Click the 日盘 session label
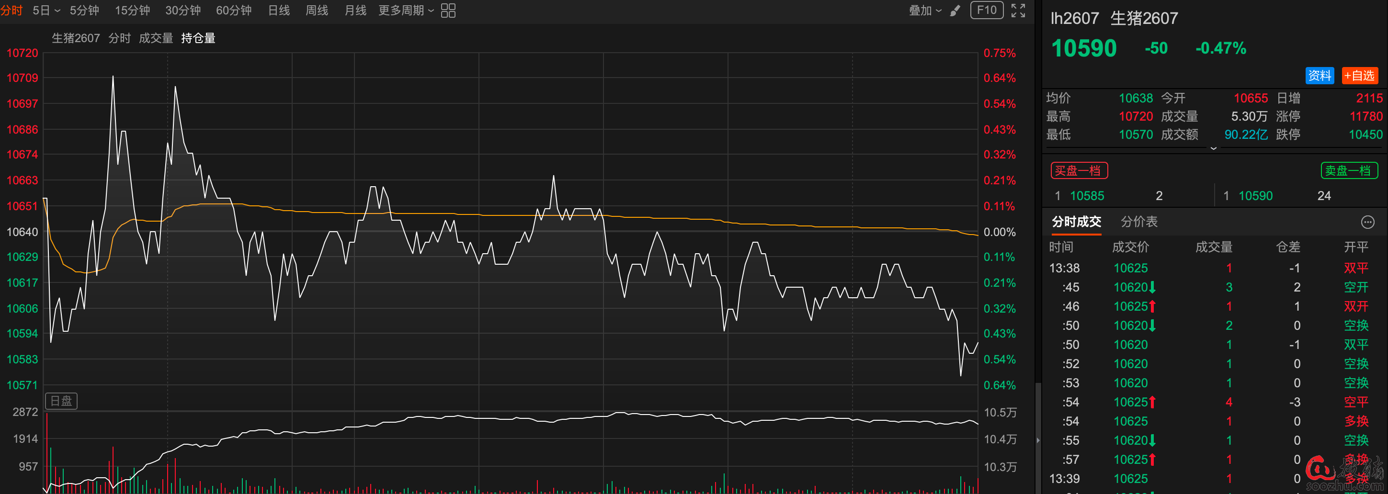1388x494 pixels. click(x=61, y=401)
